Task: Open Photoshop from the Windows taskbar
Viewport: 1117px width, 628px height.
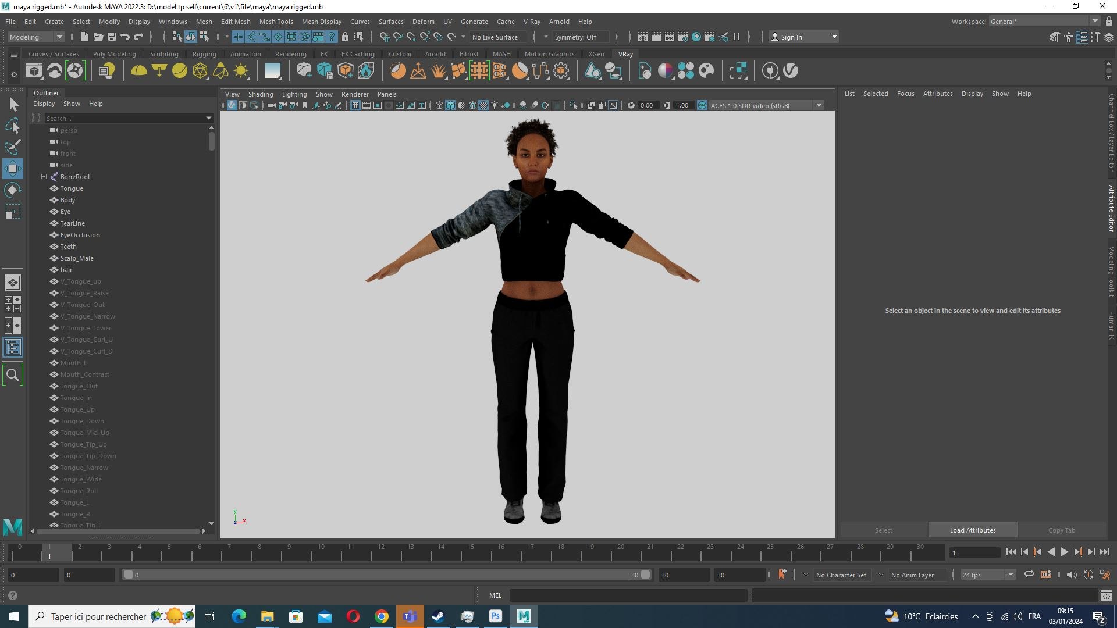Action: click(496, 616)
